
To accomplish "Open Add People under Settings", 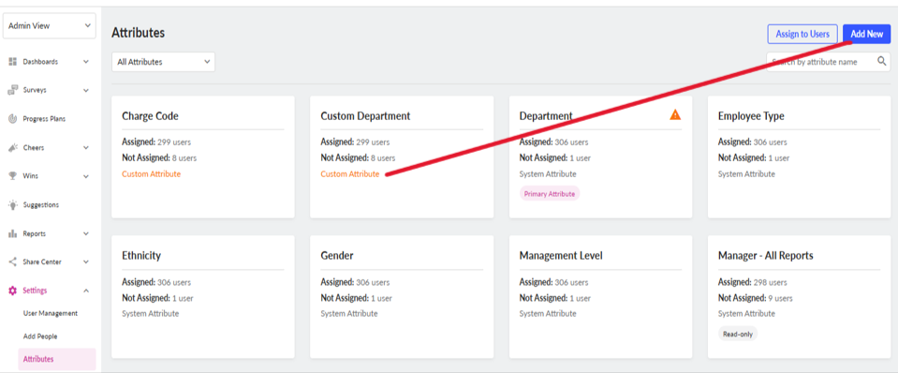I will (x=40, y=336).
